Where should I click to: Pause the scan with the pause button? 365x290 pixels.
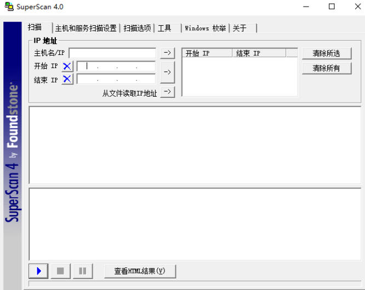coord(83,271)
